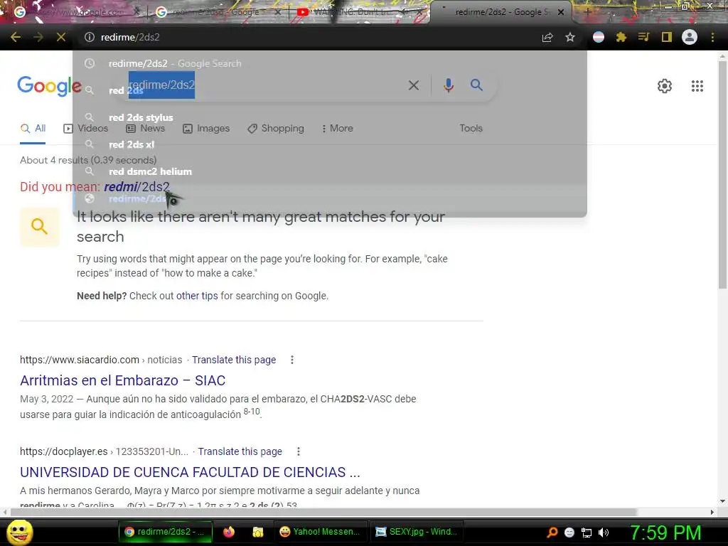
Task: Open file explorer folder on taskbar
Action: [x=258, y=532]
